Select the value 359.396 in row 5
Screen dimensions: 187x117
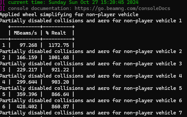pyautogui.click(x=27, y=94)
